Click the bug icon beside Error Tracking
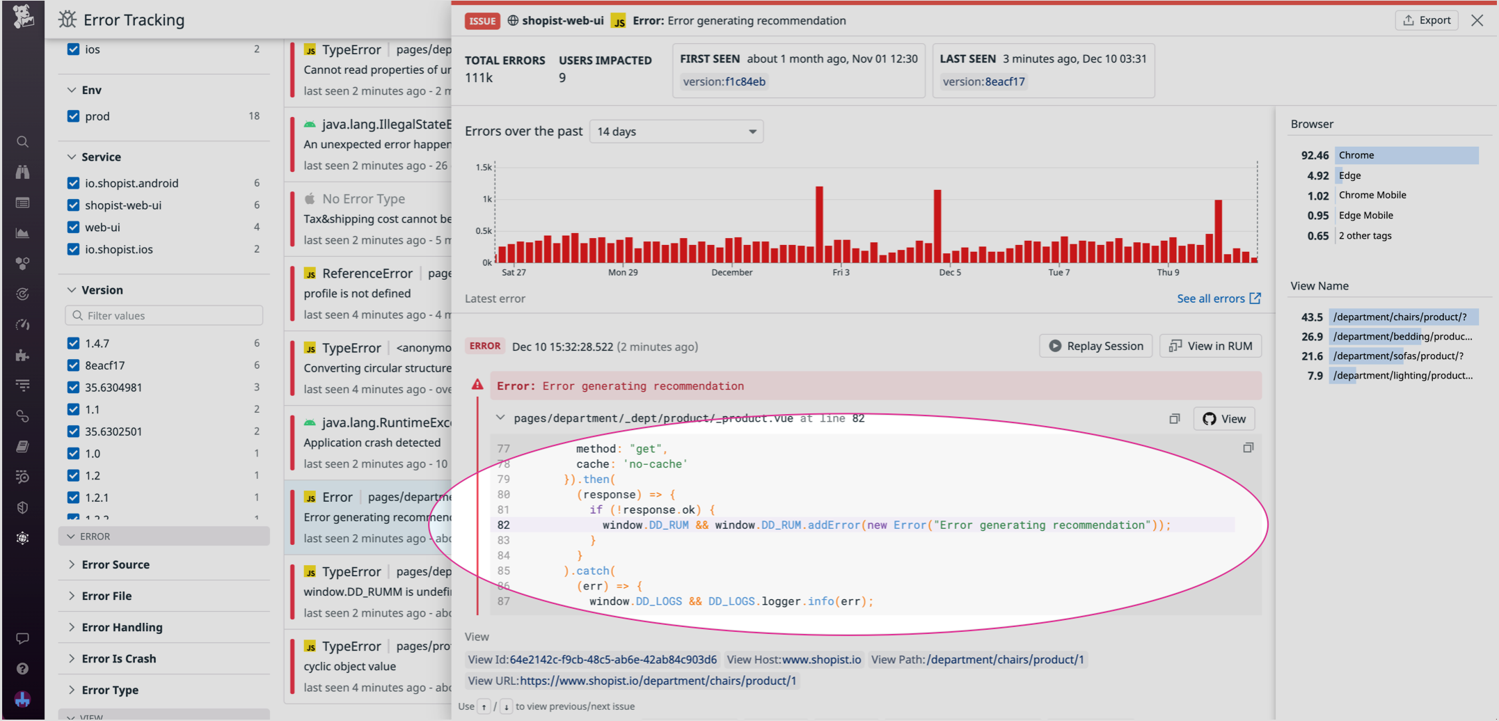Image resolution: width=1499 pixels, height=721 pixels. click(67, 20)
